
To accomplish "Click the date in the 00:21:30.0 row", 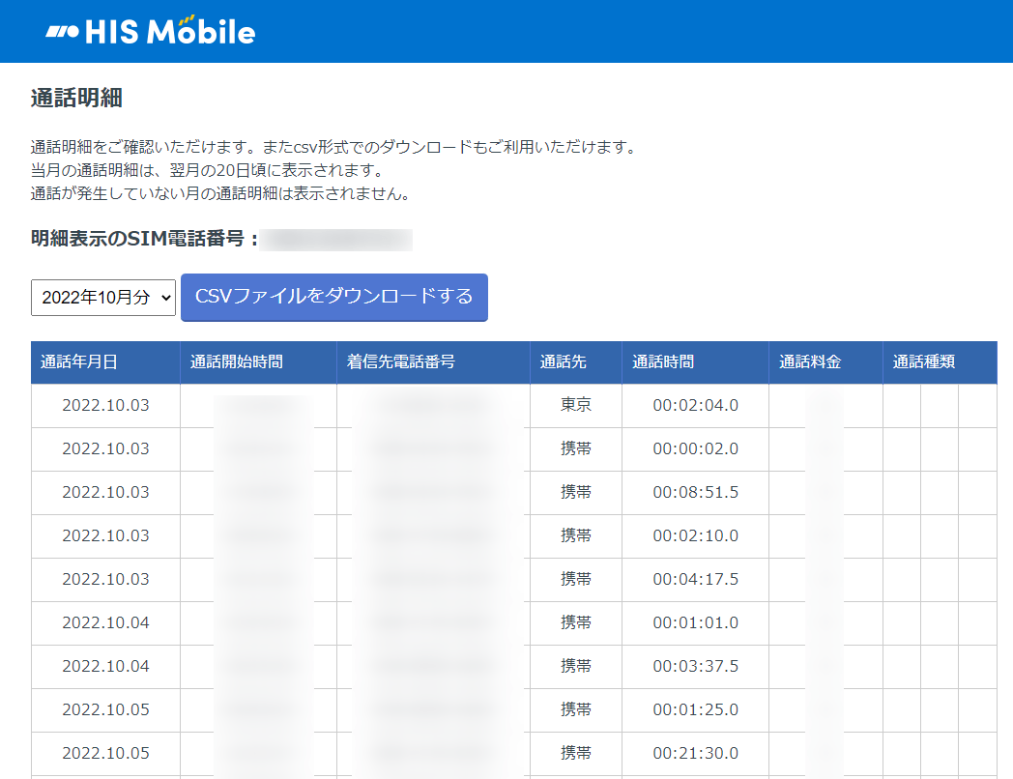I will click(x=105, y=753).
